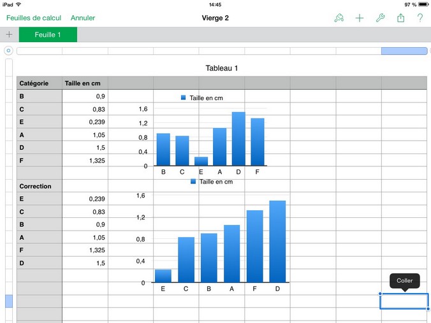Tap the blue legend swatch of lower chart
The width and height of the screenshot is (431, 323).
(x=194, y=182)
